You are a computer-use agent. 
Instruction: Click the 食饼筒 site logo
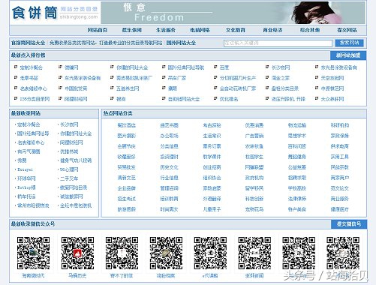tap(55, 13)
